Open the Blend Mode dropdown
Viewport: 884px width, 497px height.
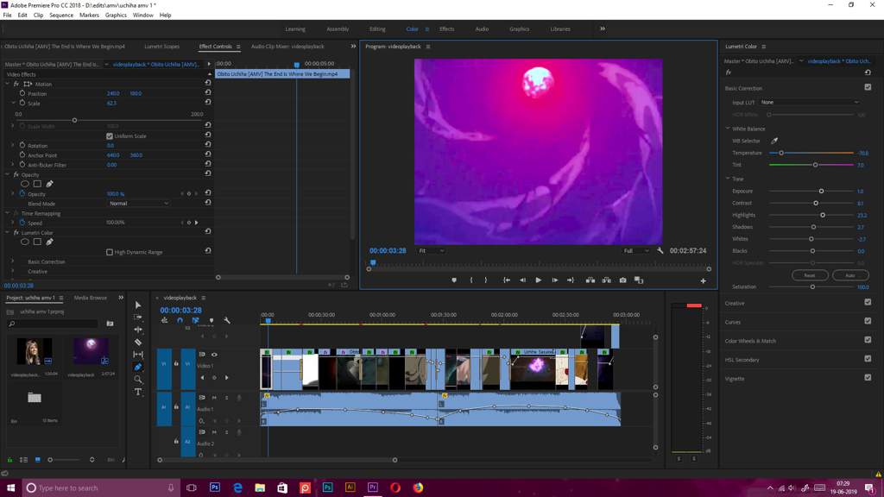pos(137,204)
